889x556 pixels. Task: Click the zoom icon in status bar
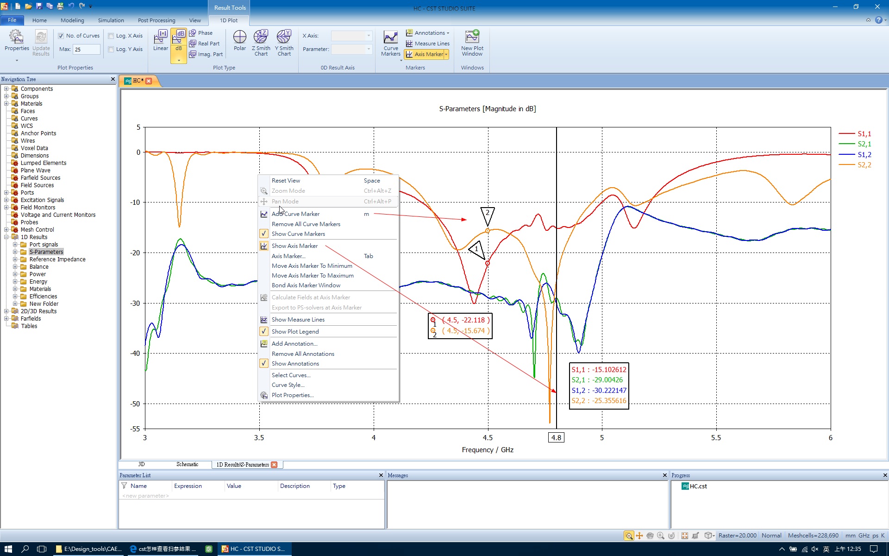pos(629,536)
